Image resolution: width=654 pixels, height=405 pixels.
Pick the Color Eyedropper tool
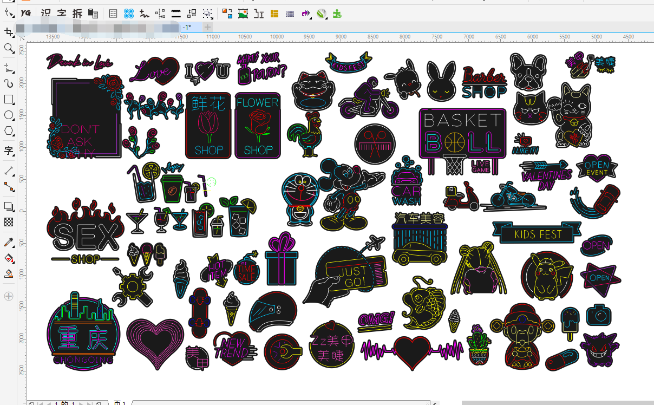point(8,241)
